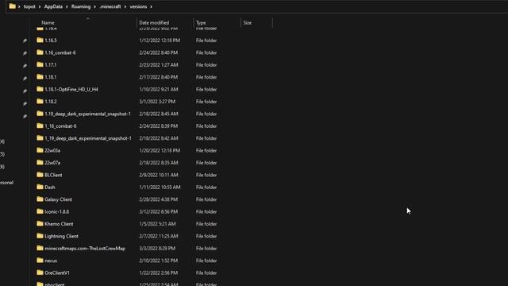Select the 1.18.1-OptiFine_HD_U_H4 folder
This screenshot has width=508, height=286.
(x=71, y=89)
